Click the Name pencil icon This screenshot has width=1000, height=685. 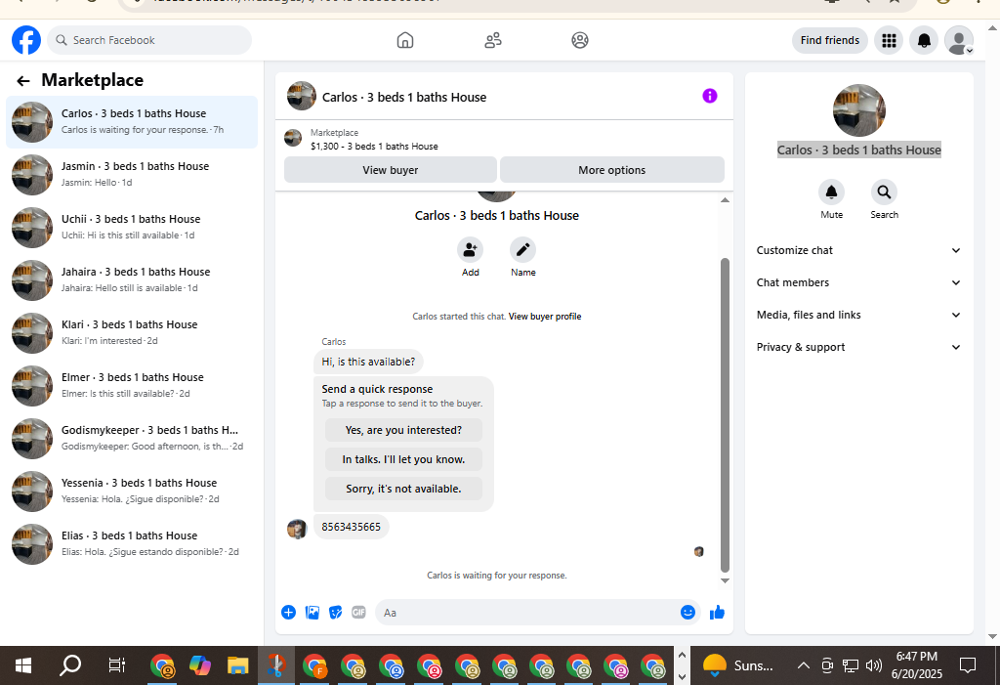(x=523, y=249)
